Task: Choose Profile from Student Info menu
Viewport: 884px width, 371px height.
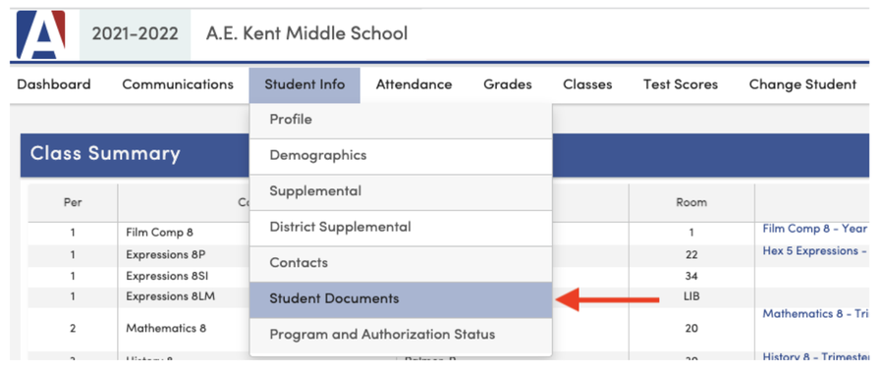Action: click(401, 121)
